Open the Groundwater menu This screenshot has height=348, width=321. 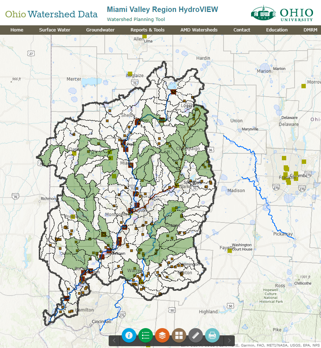[100, 30]
